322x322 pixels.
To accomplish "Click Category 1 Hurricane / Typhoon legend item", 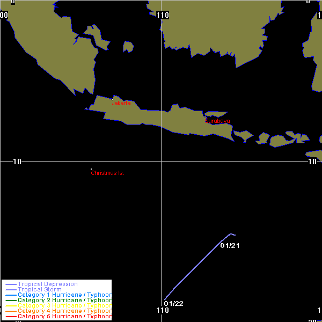I will pyautogui.click(x=65, y=295).
